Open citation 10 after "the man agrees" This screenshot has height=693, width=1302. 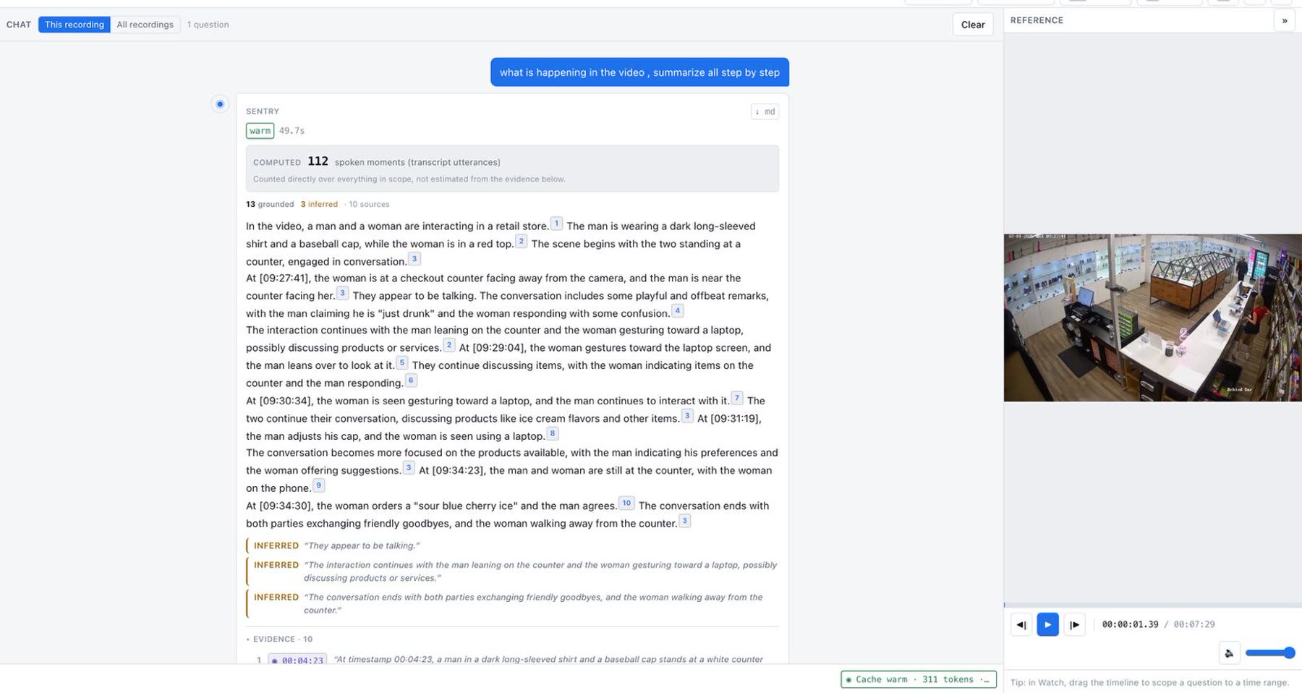tap(626, 503)
